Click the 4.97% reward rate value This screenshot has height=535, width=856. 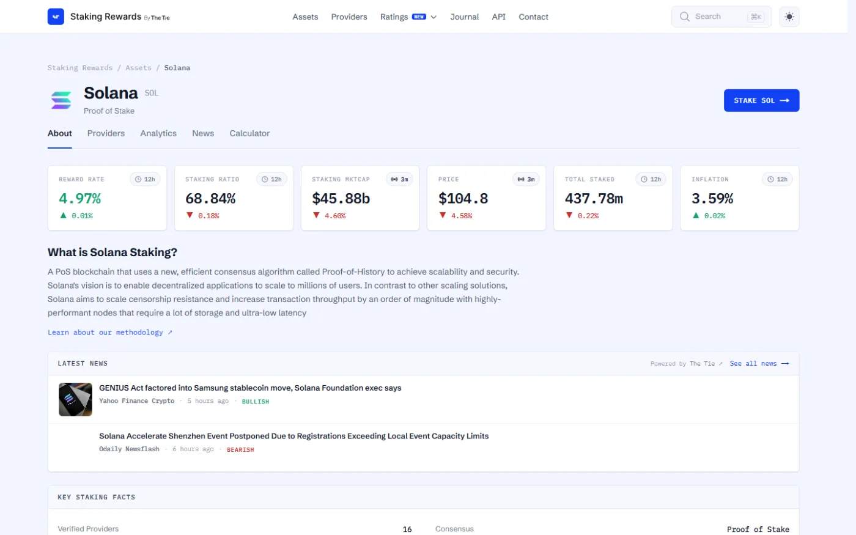(80, 199)
